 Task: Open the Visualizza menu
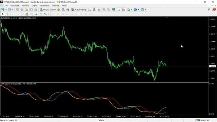click(15, 5)
